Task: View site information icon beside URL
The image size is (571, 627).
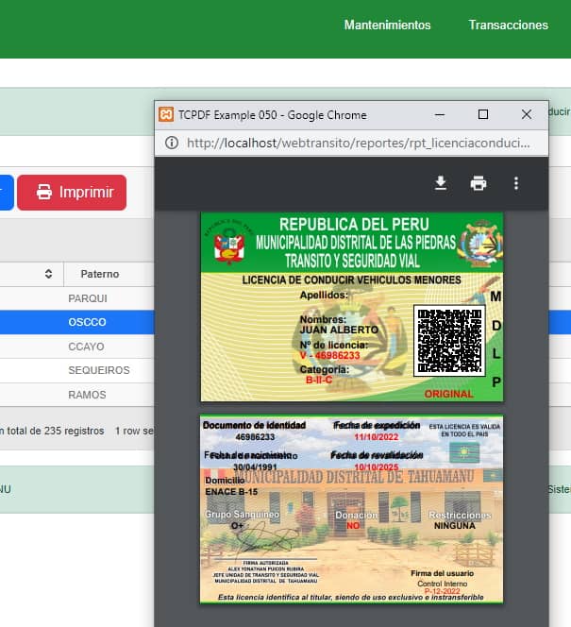Action: point(172,143)
